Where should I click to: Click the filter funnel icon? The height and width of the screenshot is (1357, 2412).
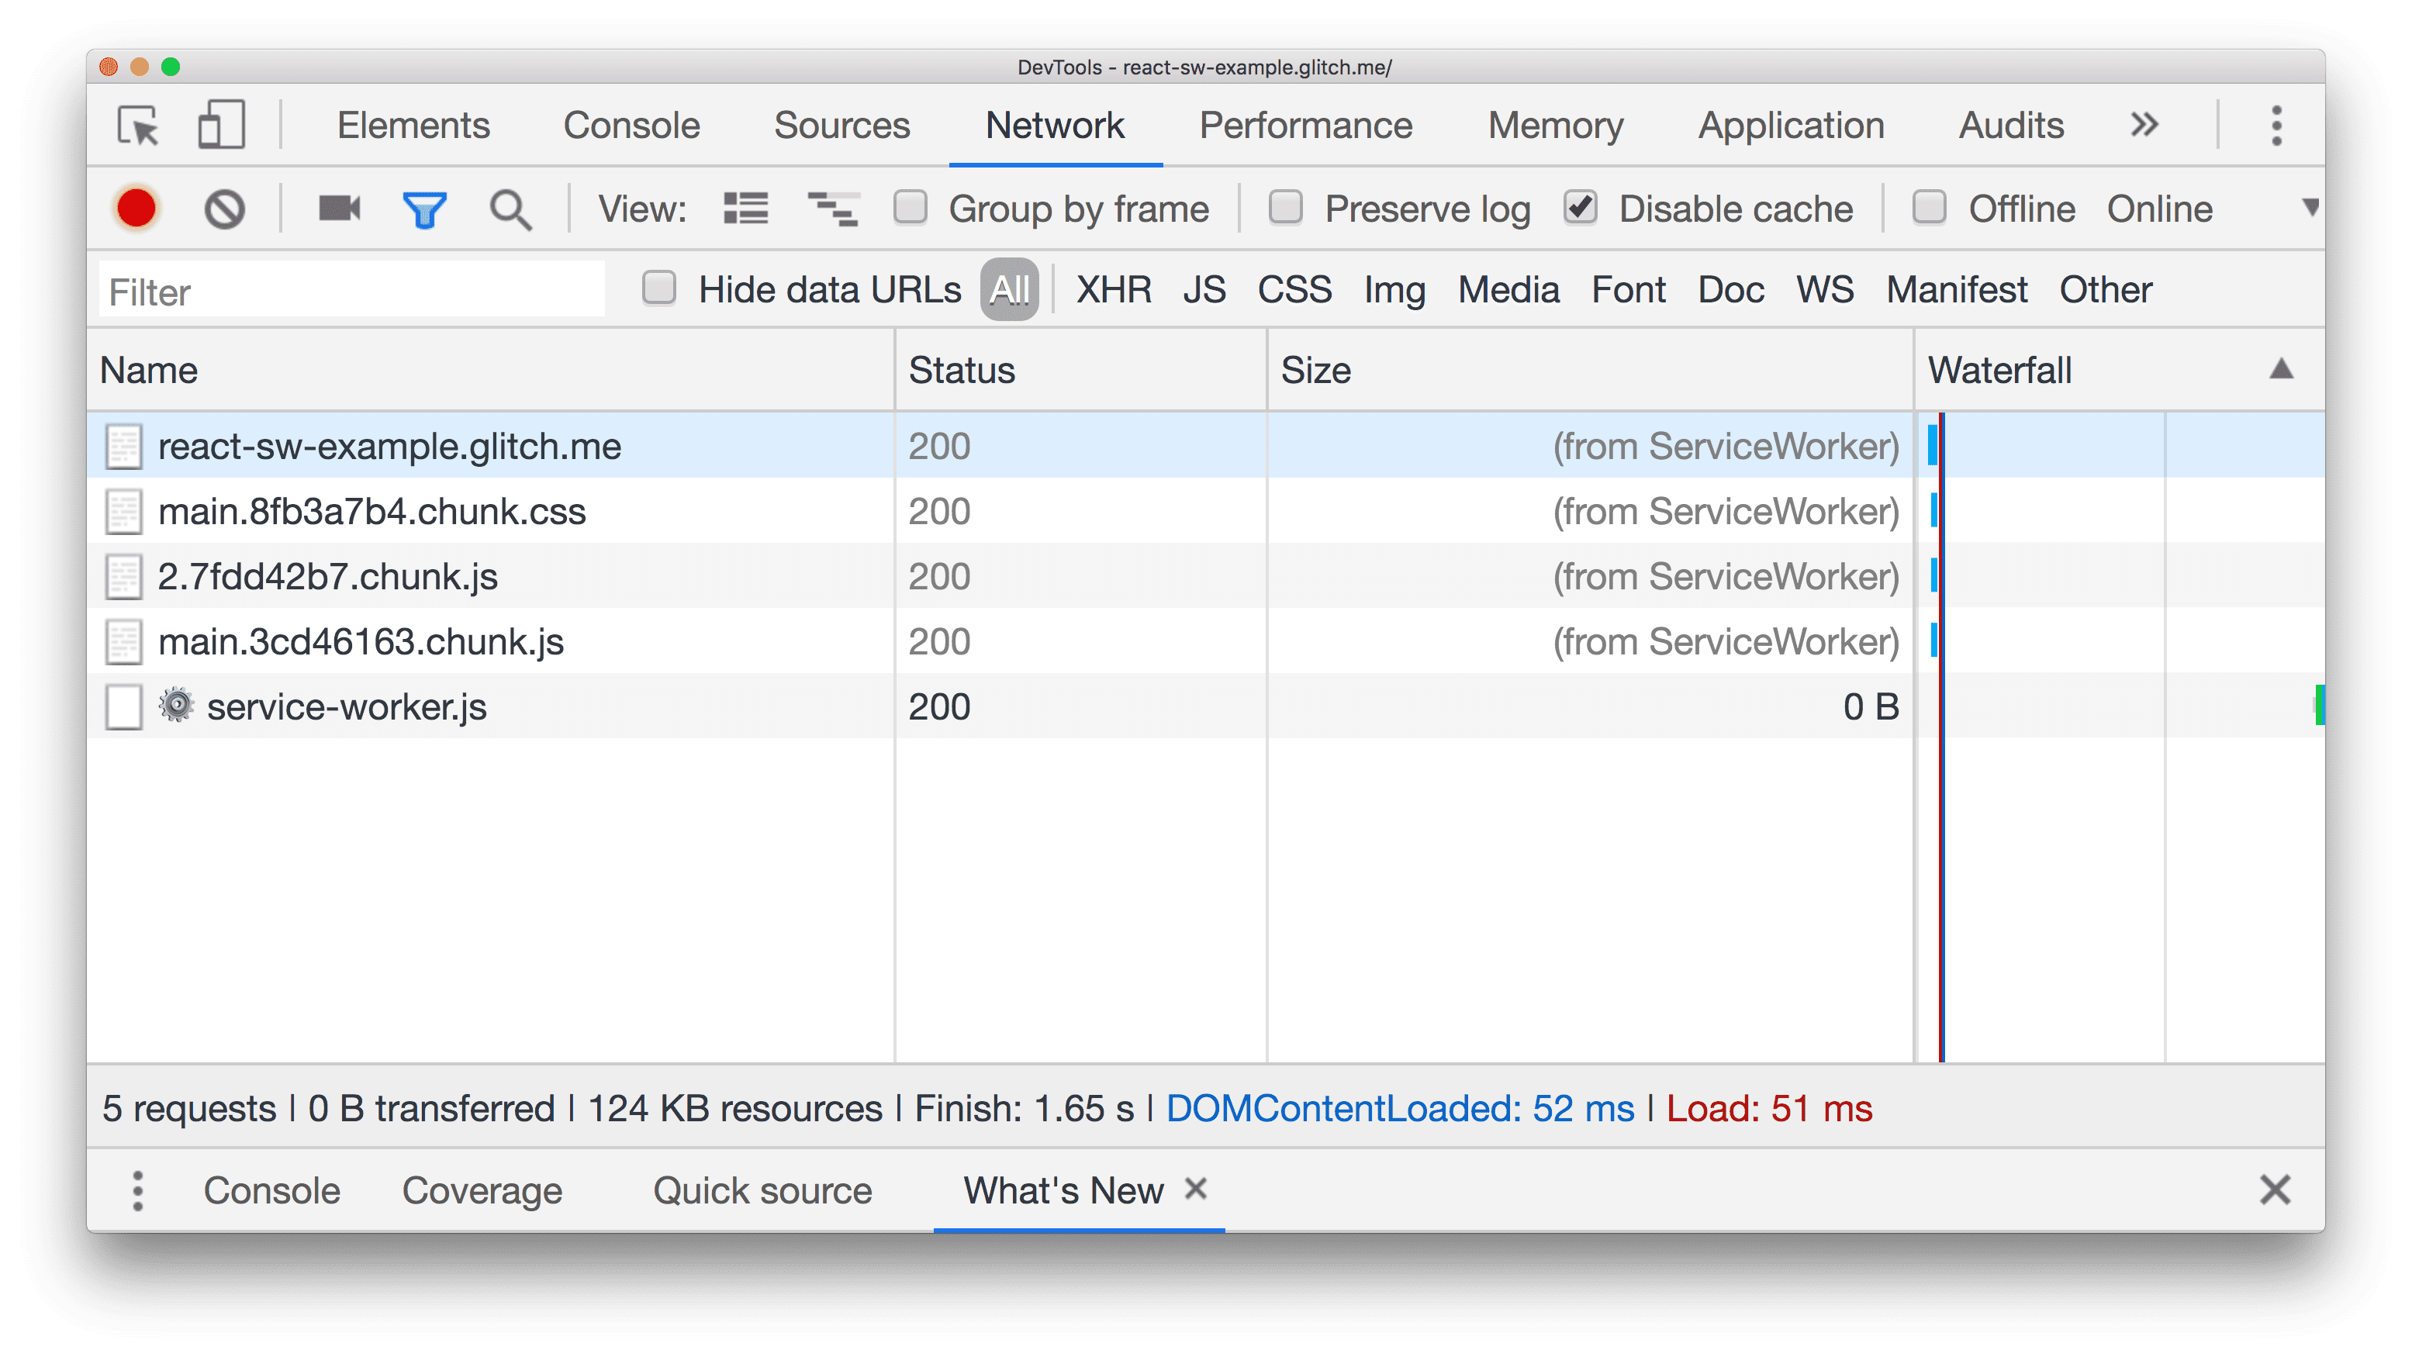(x=424, y=209)
